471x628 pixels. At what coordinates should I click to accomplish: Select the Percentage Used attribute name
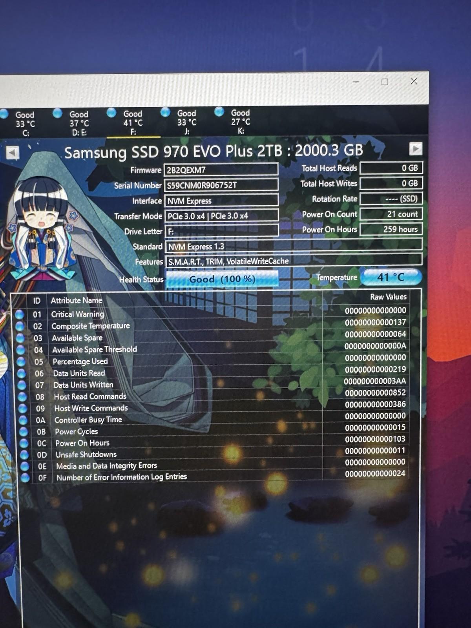80,361
